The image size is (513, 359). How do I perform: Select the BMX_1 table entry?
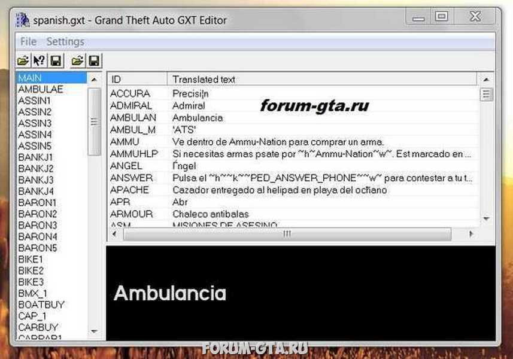(x=52, y=293)
